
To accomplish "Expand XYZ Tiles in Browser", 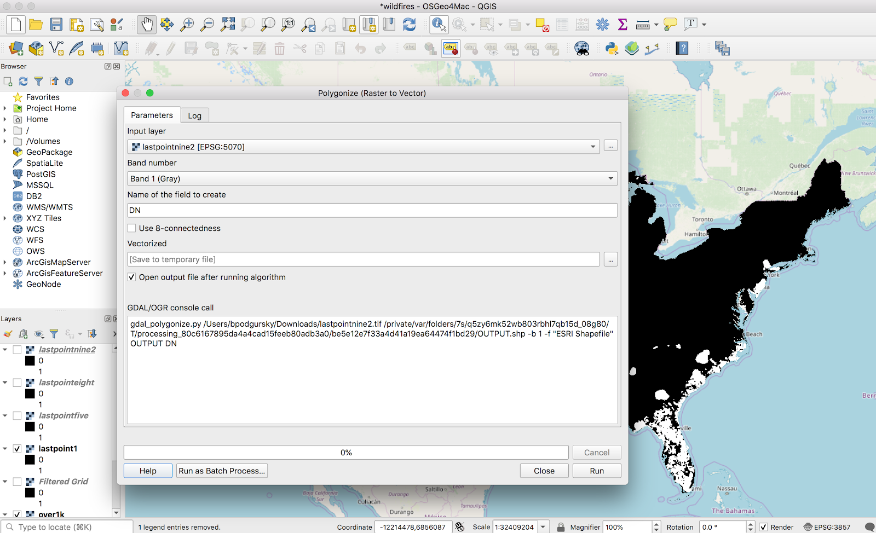I will click(x=5, y=218).
